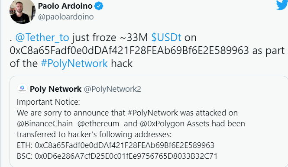
Task: Click the @PolyNetwork2 handle
Action: [x=113, y=89]
